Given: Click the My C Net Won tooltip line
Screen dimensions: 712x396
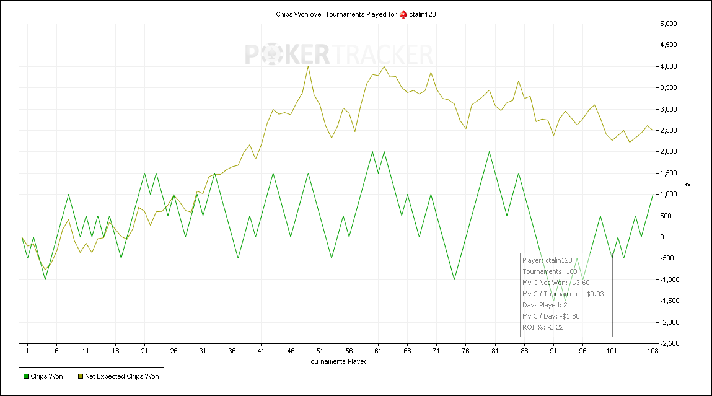Looking at the screenshot, I should click(x=556, y=283).
